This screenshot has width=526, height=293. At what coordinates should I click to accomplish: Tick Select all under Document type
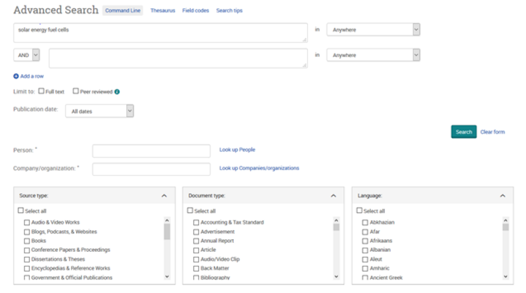coord(190,211)
